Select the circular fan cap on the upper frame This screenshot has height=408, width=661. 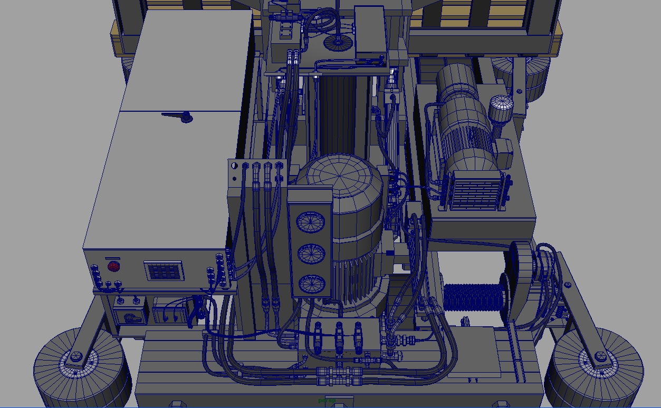point(338,42)
